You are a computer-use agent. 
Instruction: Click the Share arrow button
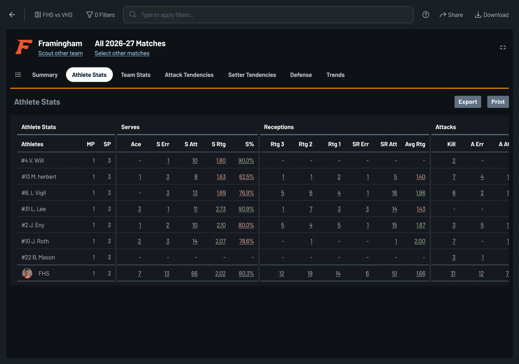[451, 15]
